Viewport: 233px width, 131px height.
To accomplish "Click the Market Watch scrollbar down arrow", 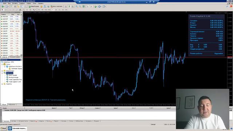I will point(21,55).
